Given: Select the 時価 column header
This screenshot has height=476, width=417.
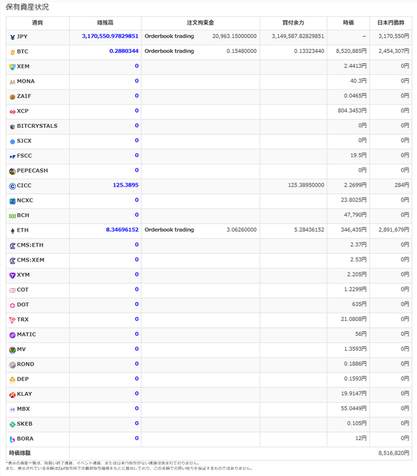Looking at the screenshot, I should tap(349, 23).
